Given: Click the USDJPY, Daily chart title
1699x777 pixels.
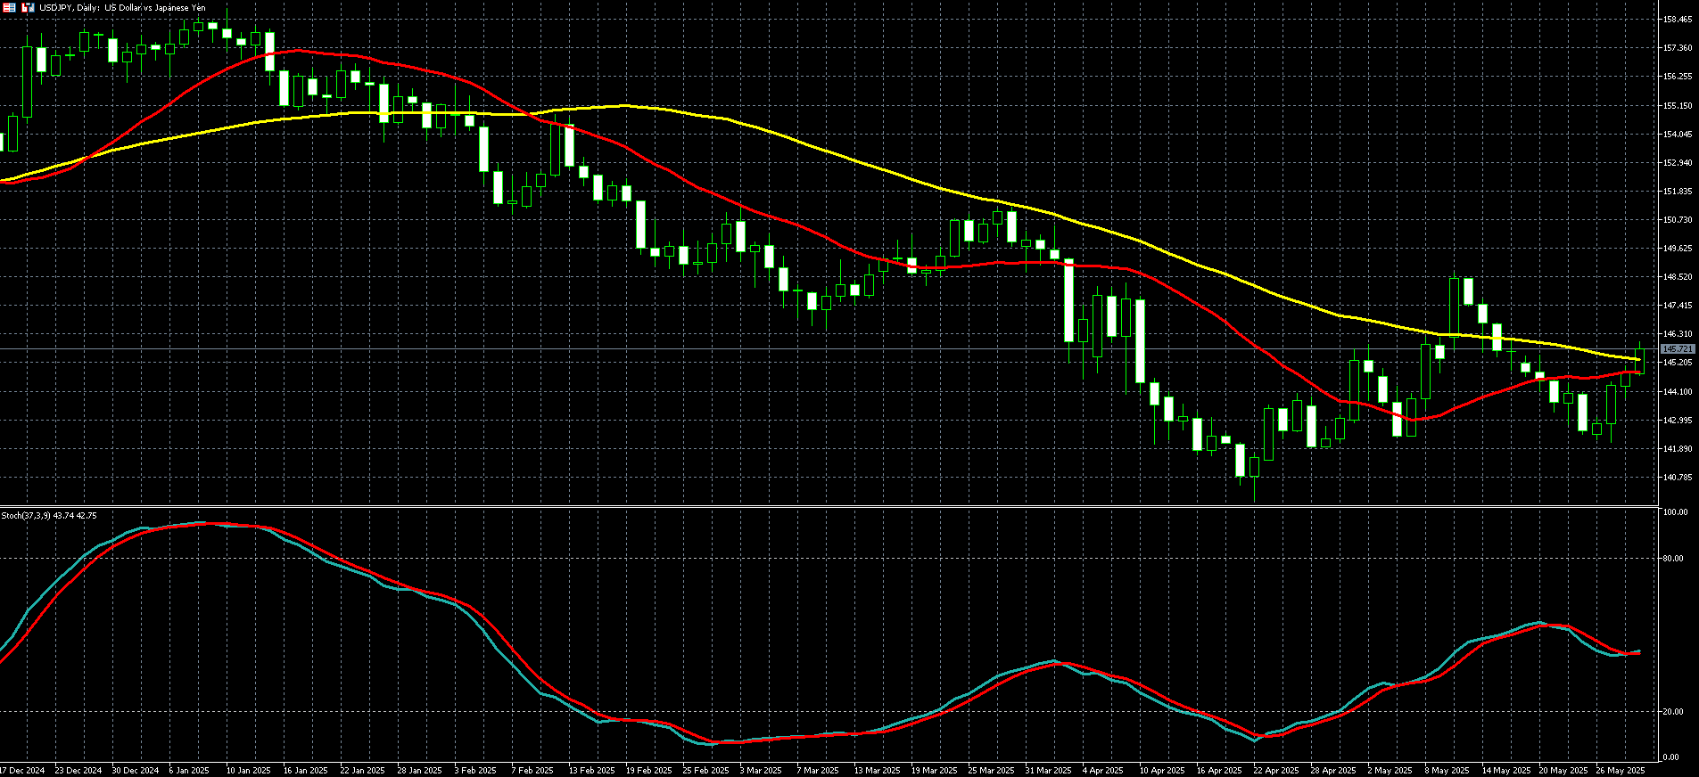Looking at the screenshot, I should click(x=122, y=7).
